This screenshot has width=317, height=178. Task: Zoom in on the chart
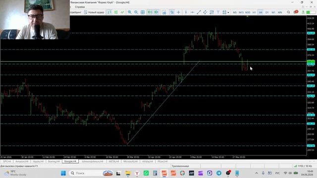(x=130, y=12)
